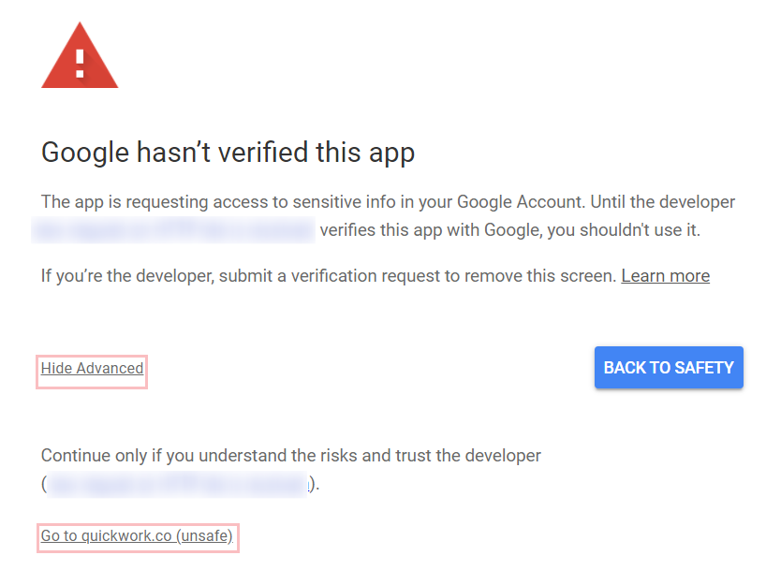The height and width of the screenshot is (570, 766).
Task: Click the BACK TO SAFETY button
Action: [669, 367]
